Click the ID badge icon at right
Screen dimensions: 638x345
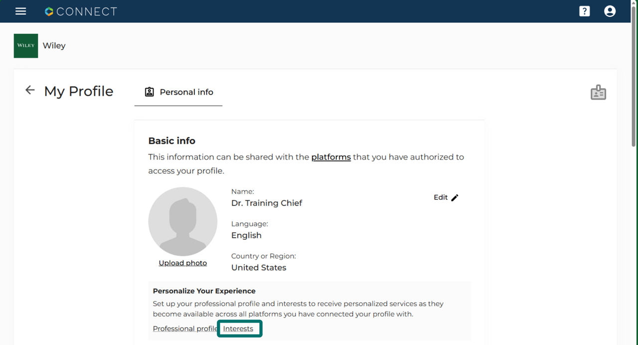598,93
